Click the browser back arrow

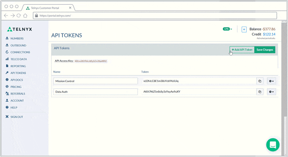coord(6,15)
